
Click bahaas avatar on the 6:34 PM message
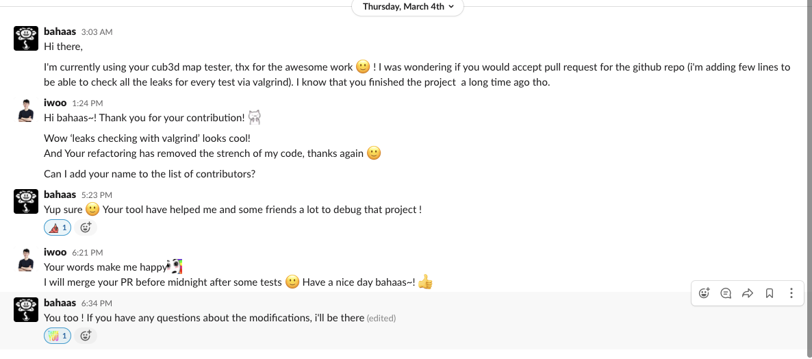point(26,310)
